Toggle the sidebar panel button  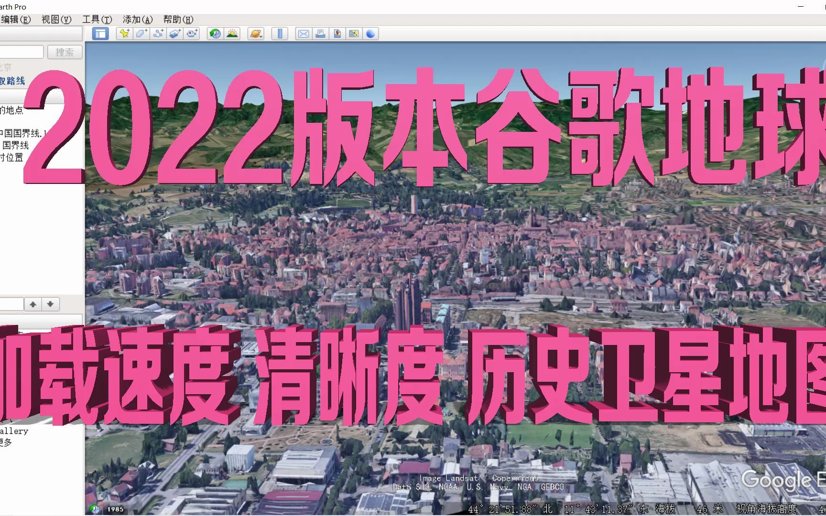pyautogui.click(x=100, y=33)
